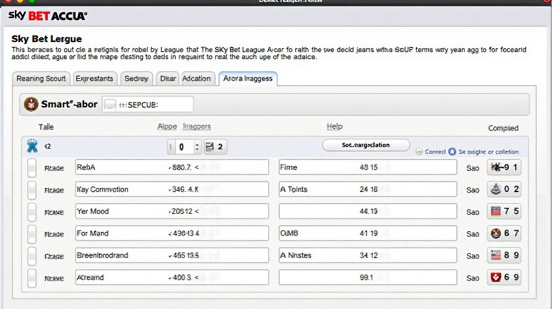Open the 7 5 flag badge in Yer Mood row
Screen dimensions: 552x309
(x=504, y=211)
